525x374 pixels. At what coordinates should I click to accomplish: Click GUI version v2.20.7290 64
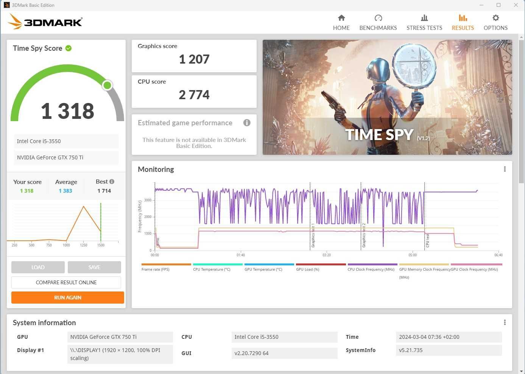click(284, 353)
